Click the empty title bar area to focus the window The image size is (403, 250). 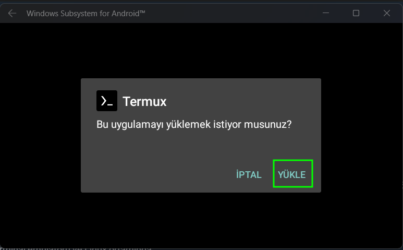coord(231,13)
